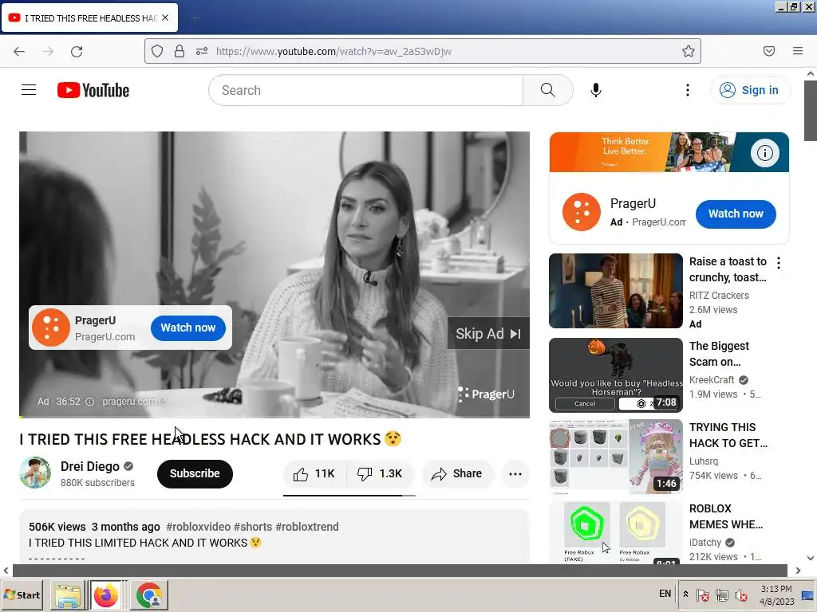Screen dimensions: 817x612
Task: Start voice search with the microphone icon
Action: tap(595, 90)
